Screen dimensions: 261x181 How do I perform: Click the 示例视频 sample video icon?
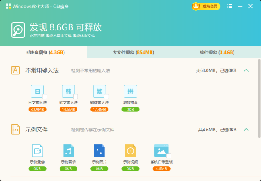click(x=130, y=151)
